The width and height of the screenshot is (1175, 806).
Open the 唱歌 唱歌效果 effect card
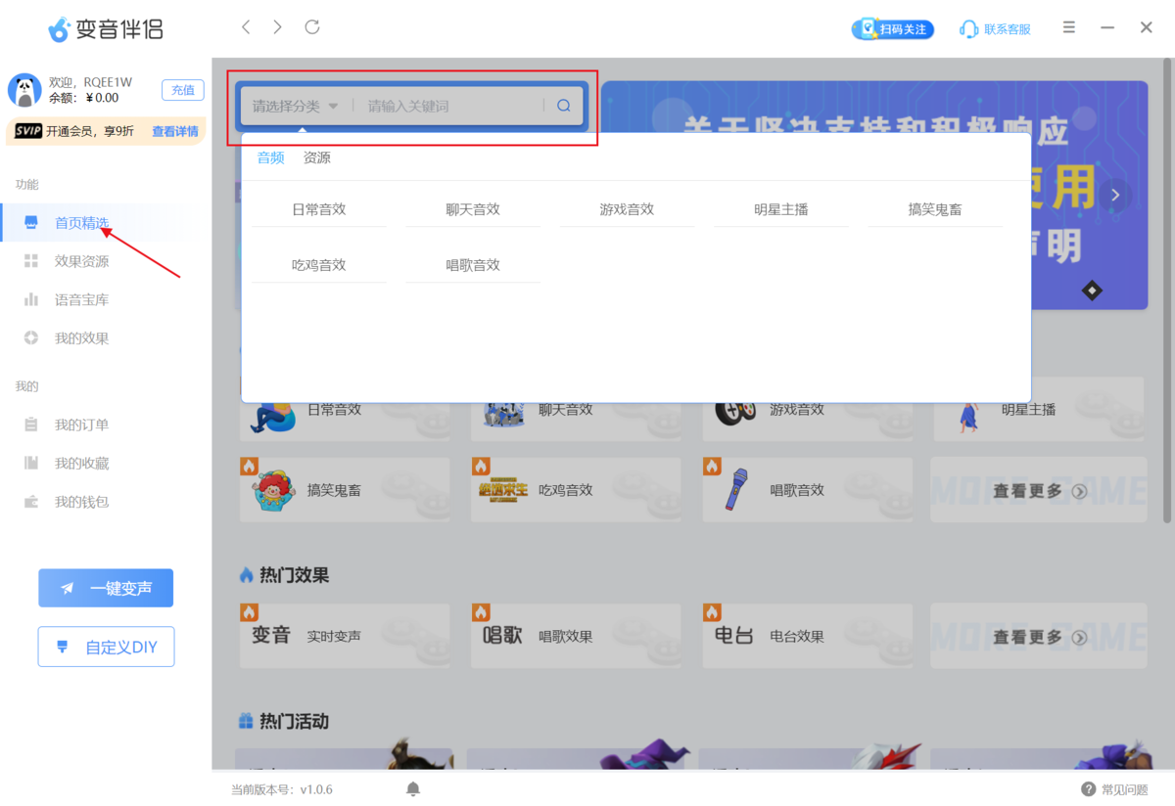point(576,636)
